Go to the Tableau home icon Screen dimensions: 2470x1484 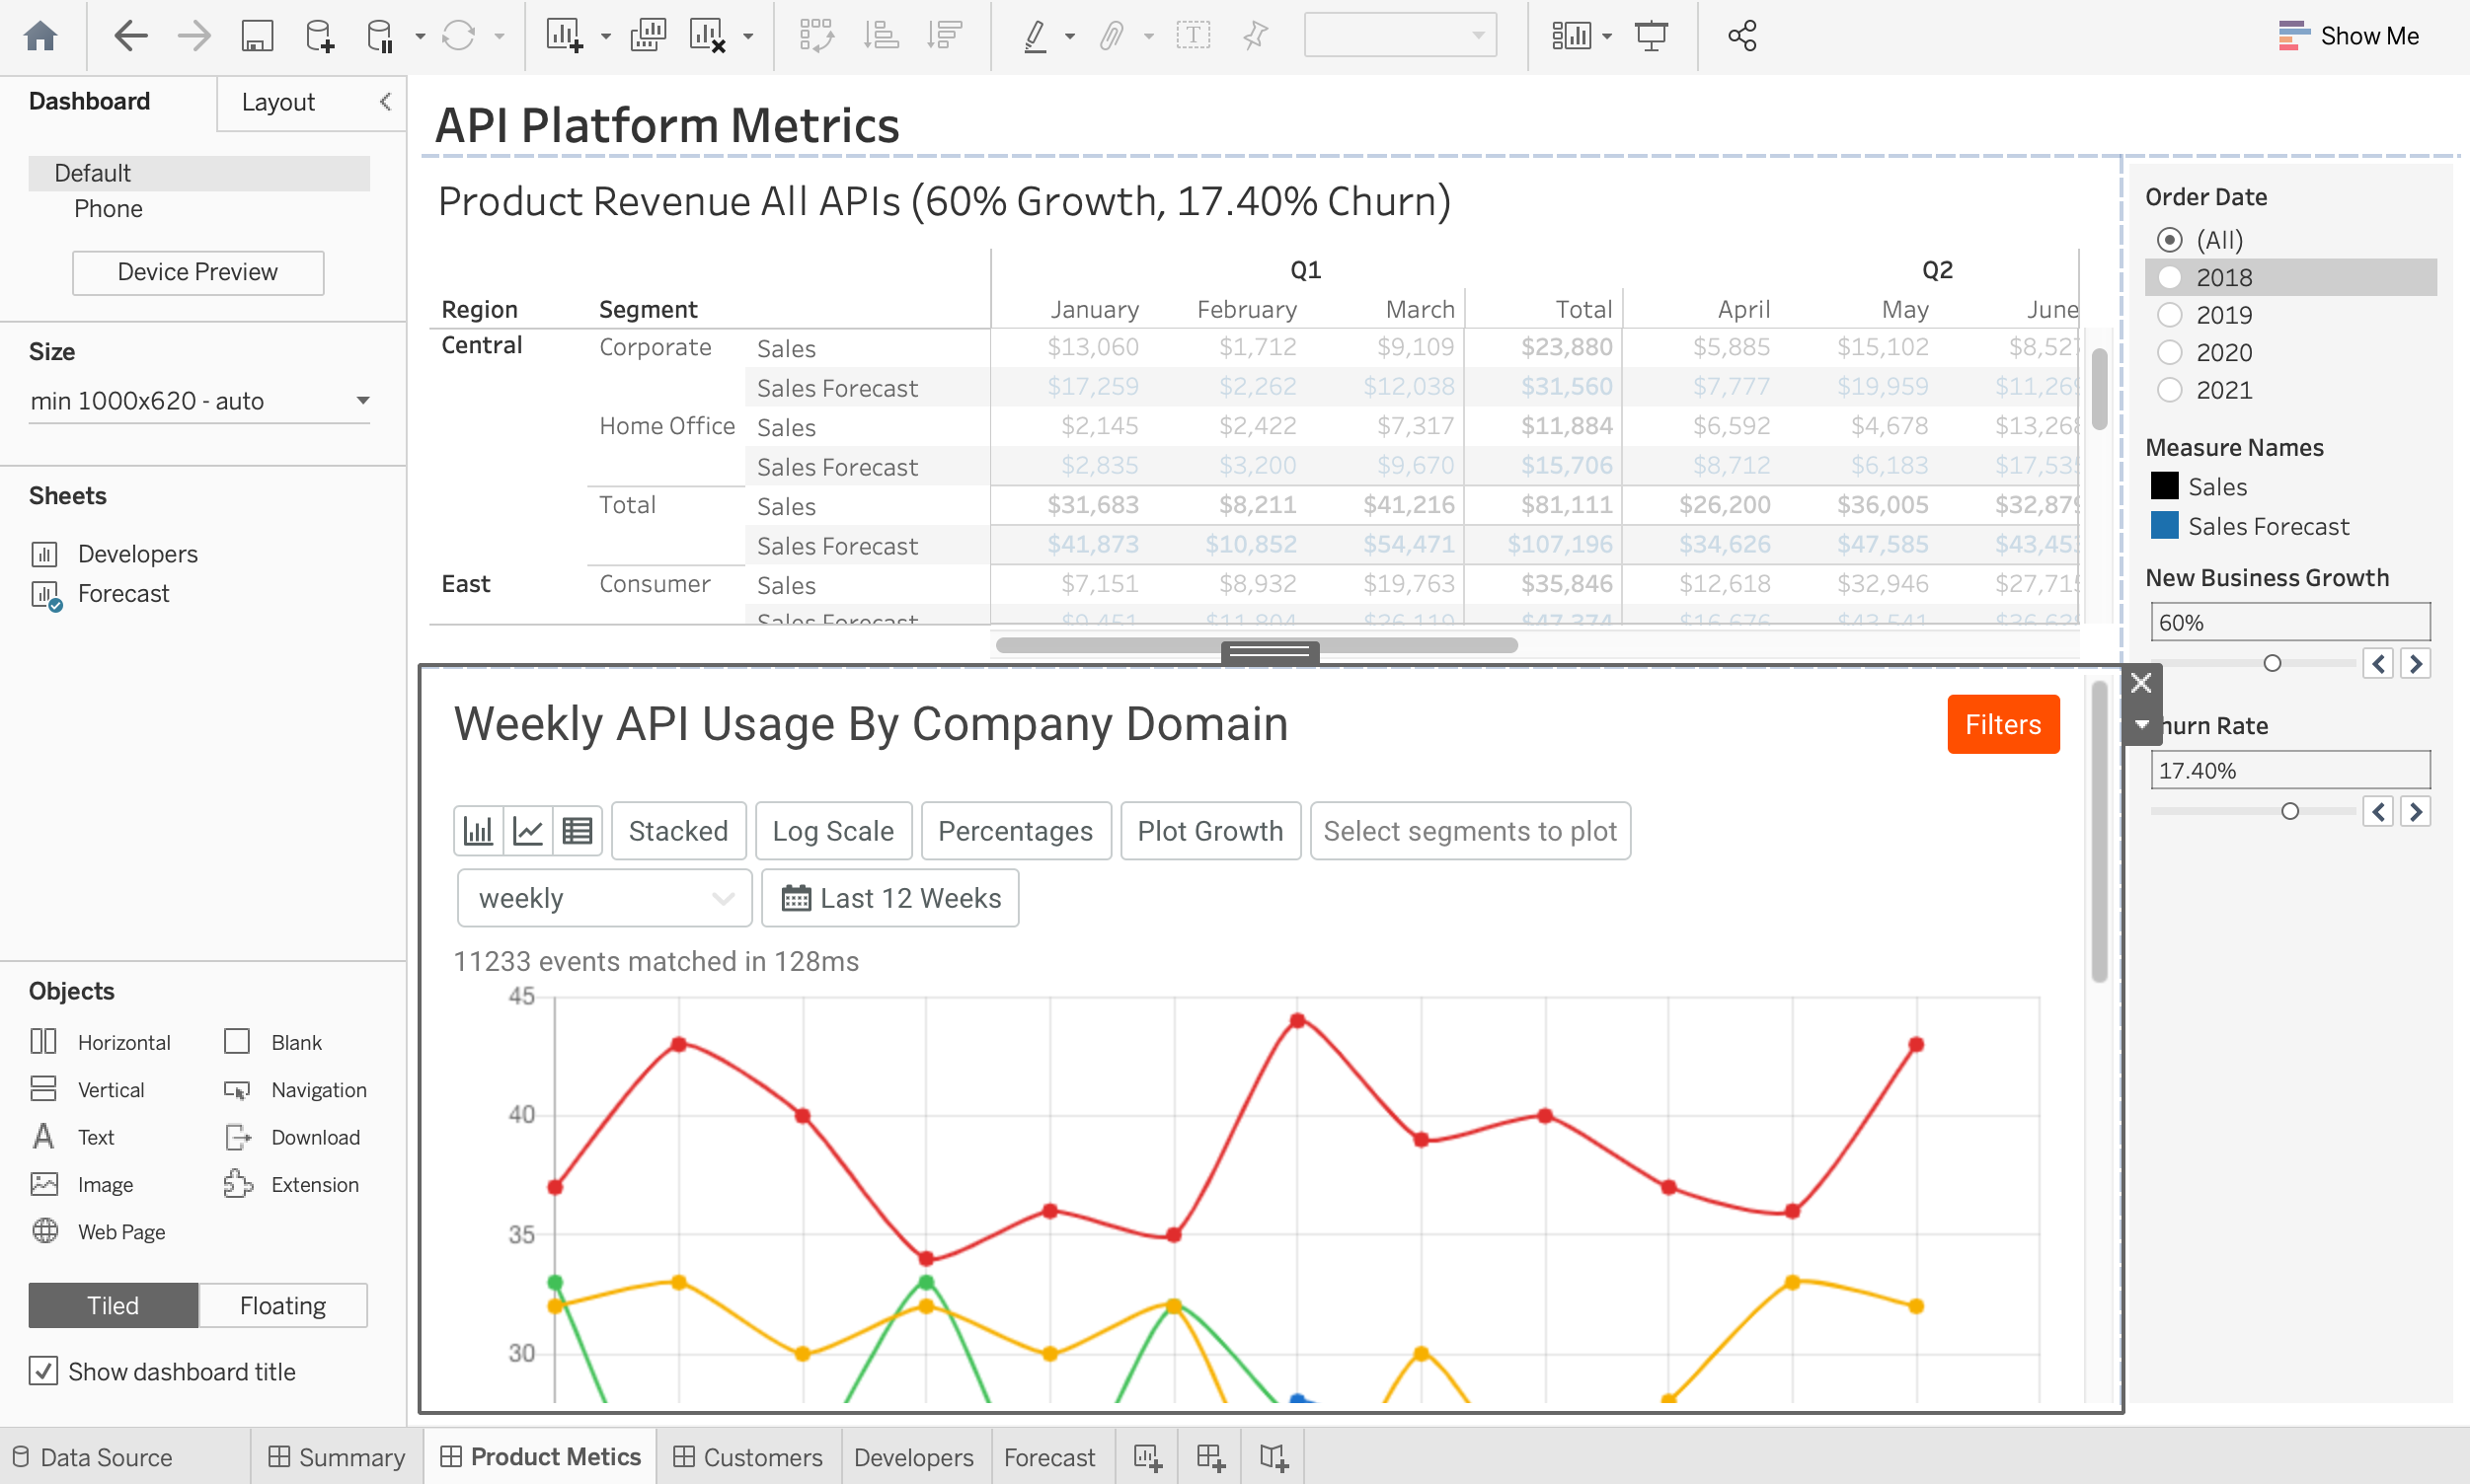click(40, 36)
